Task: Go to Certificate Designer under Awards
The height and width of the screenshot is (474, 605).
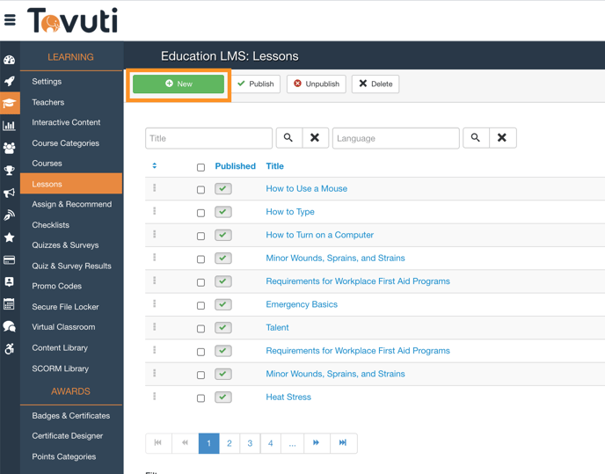Action: pos(68,436)
